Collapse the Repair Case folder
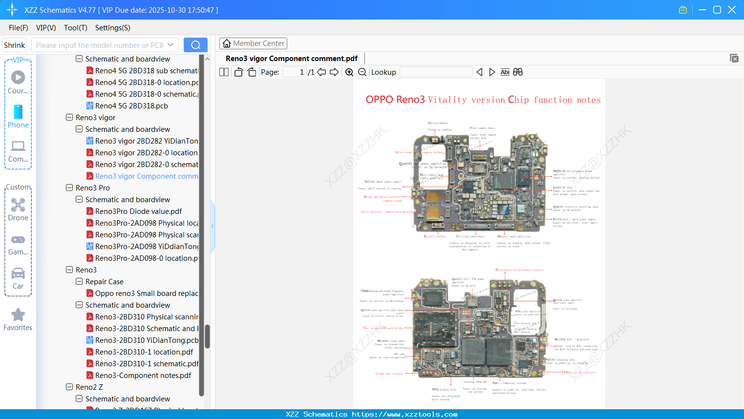The image size is (744, 419). tap(79, 282)
